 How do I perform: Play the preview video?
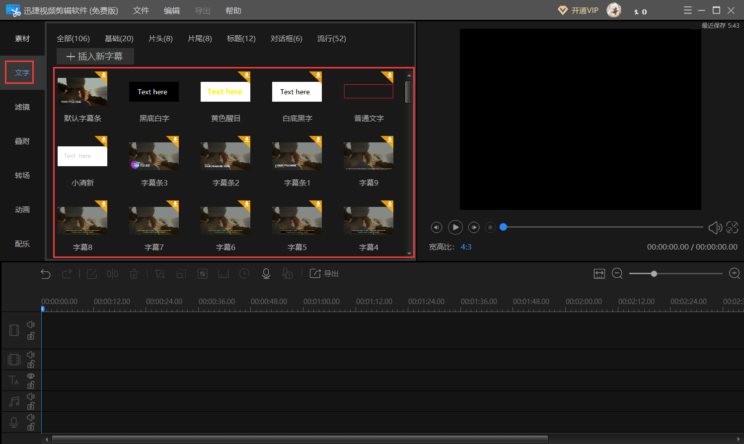click(455, 227)
